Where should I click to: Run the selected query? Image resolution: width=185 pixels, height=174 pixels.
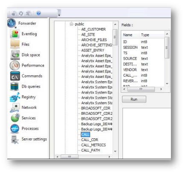(134, 99)
